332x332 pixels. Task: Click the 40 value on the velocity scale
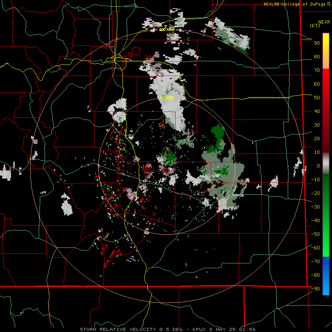[317, 111]
